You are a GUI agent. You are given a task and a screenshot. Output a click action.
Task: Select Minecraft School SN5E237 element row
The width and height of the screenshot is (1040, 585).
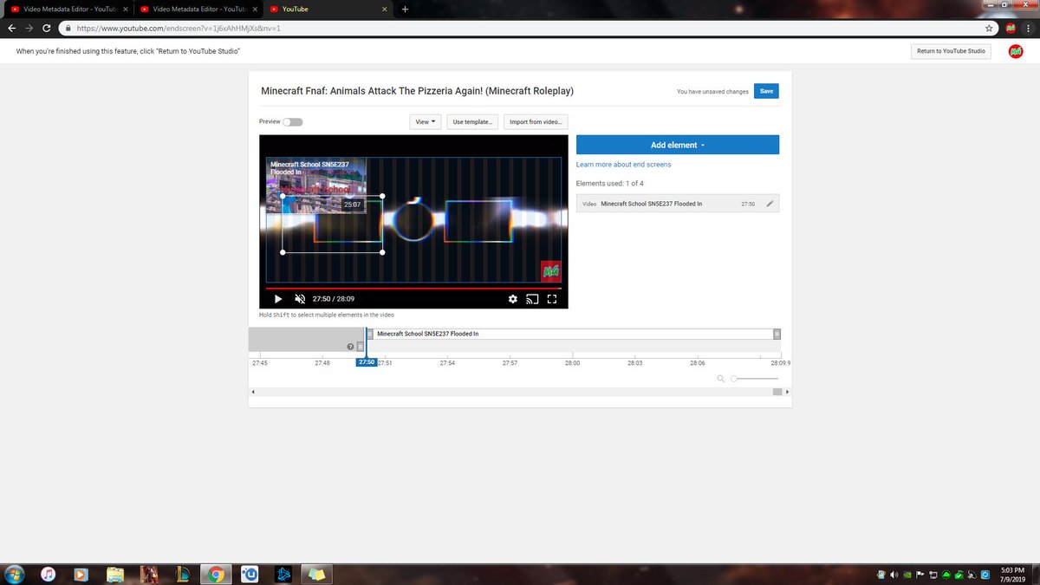pyautogui.click(x=678, y=204)
